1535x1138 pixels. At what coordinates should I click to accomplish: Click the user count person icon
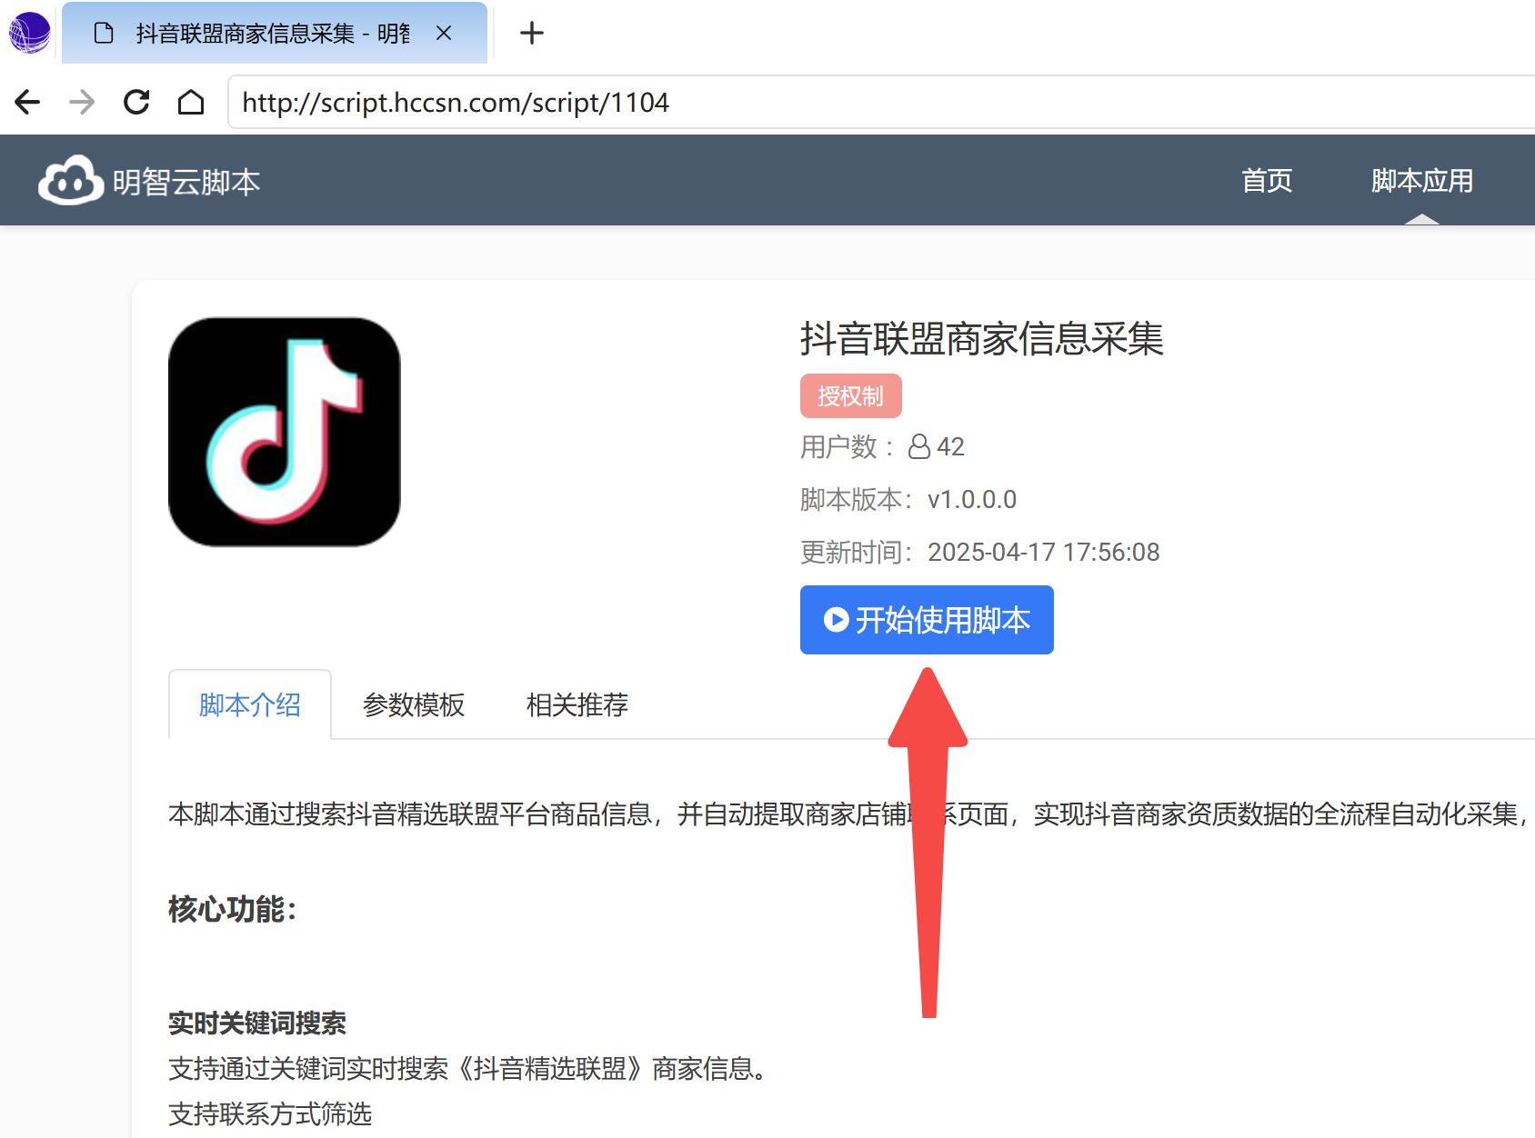pos(919,446)
